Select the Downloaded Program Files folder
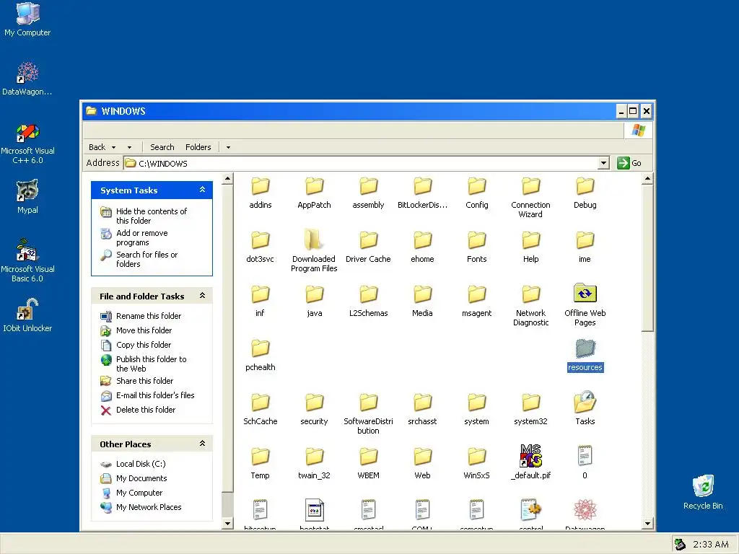 click(x=314, y=250)
